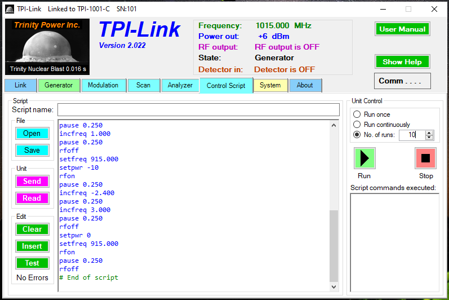Click the User Manual button

click(402, 29)
